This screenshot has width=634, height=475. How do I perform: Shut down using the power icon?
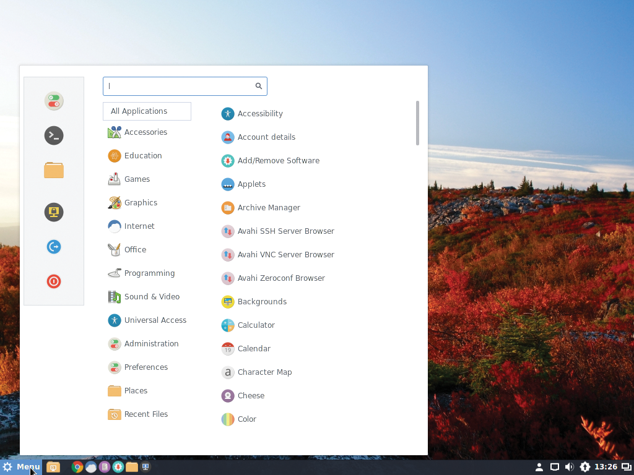point(54,281)
